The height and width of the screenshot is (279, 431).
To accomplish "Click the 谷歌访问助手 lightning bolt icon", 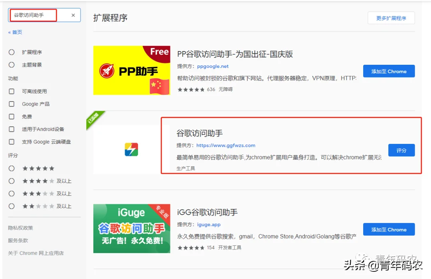I will pos(131,149).
